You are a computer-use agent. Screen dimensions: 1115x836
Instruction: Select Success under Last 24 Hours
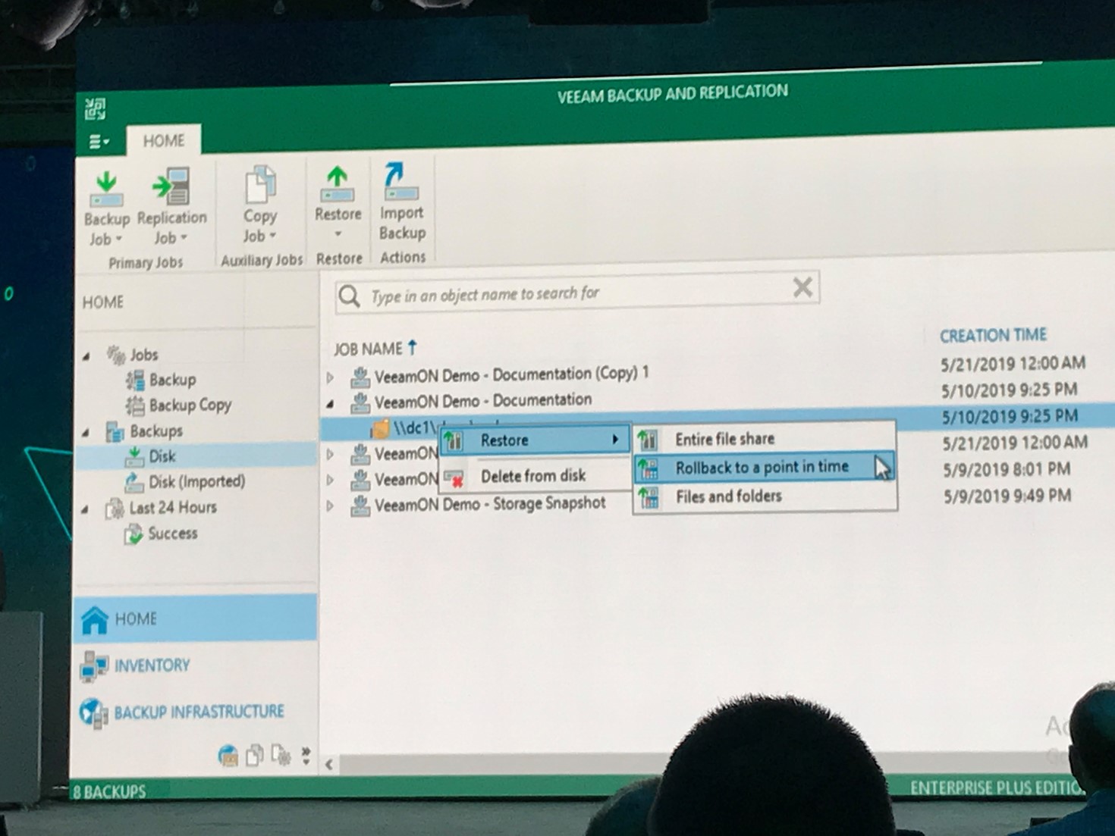tap(172, 533)
